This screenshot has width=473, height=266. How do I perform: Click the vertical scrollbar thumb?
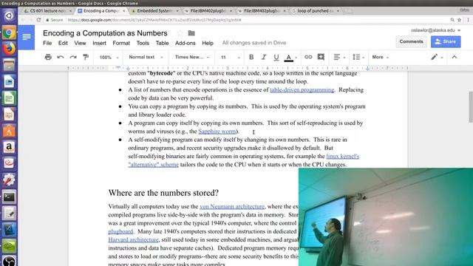pyautogui.click(x=471, y=106)
